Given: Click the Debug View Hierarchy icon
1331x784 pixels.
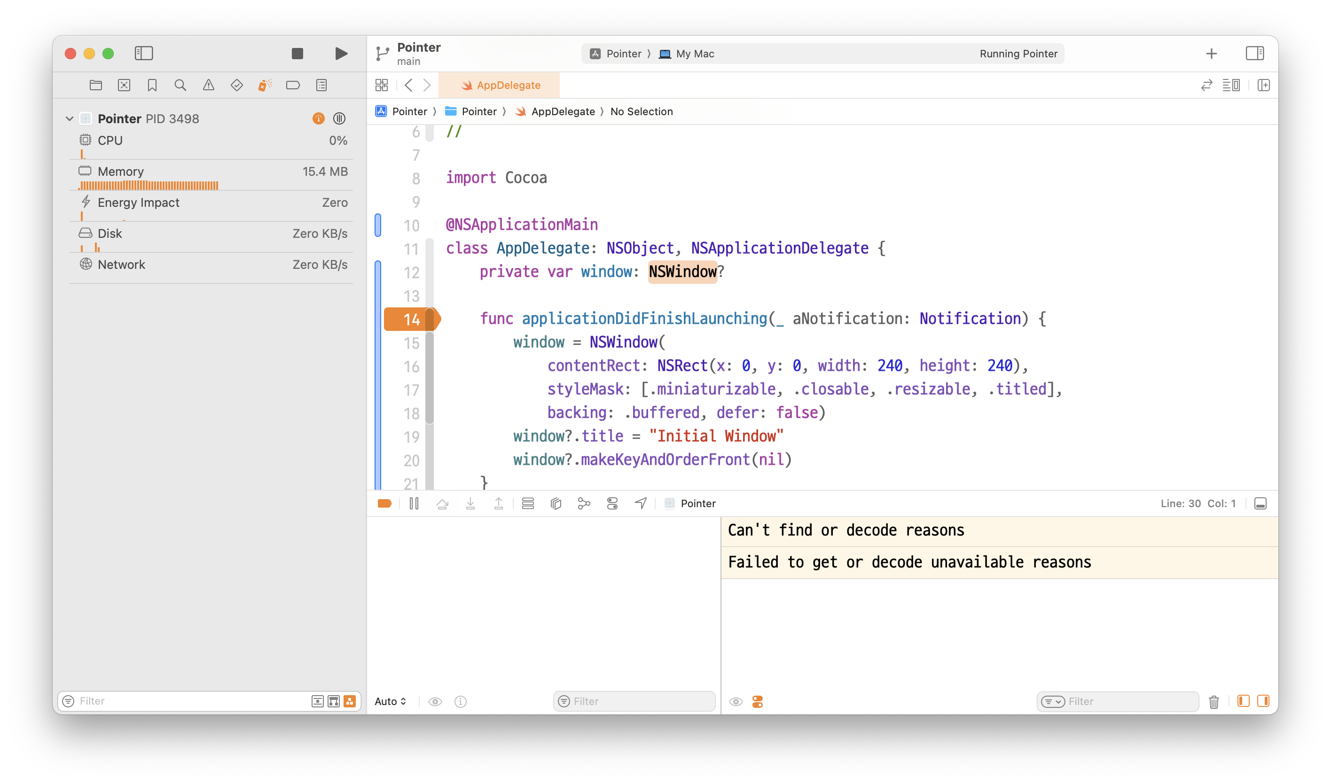Looking at the screenshot, I should (556, 503).
